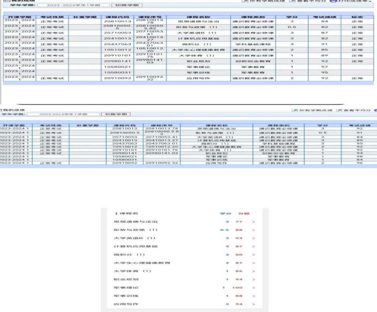377x312 pixels.
Task: Click course code 20437063 in top table
Action: [117, 44]
